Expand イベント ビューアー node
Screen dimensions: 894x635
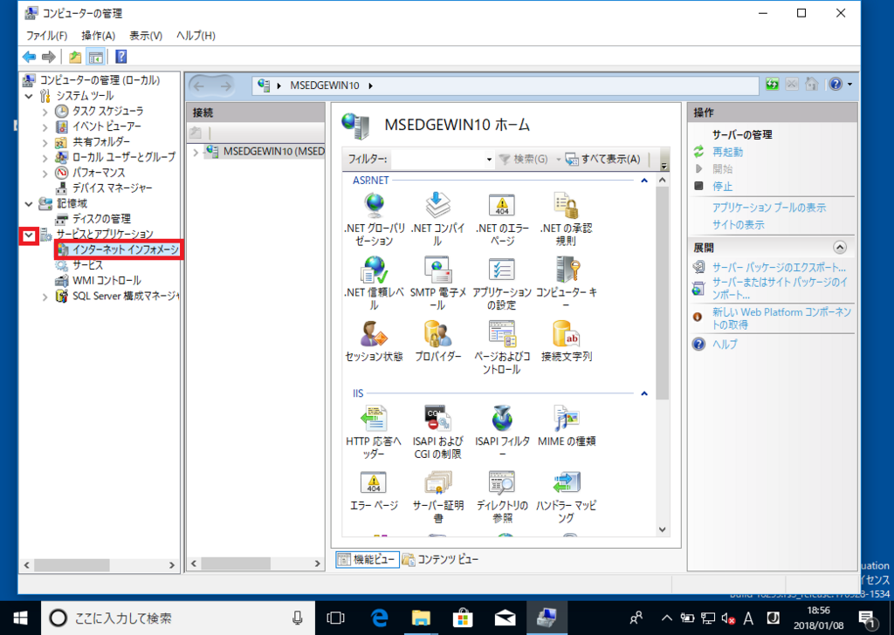(45, 127)
